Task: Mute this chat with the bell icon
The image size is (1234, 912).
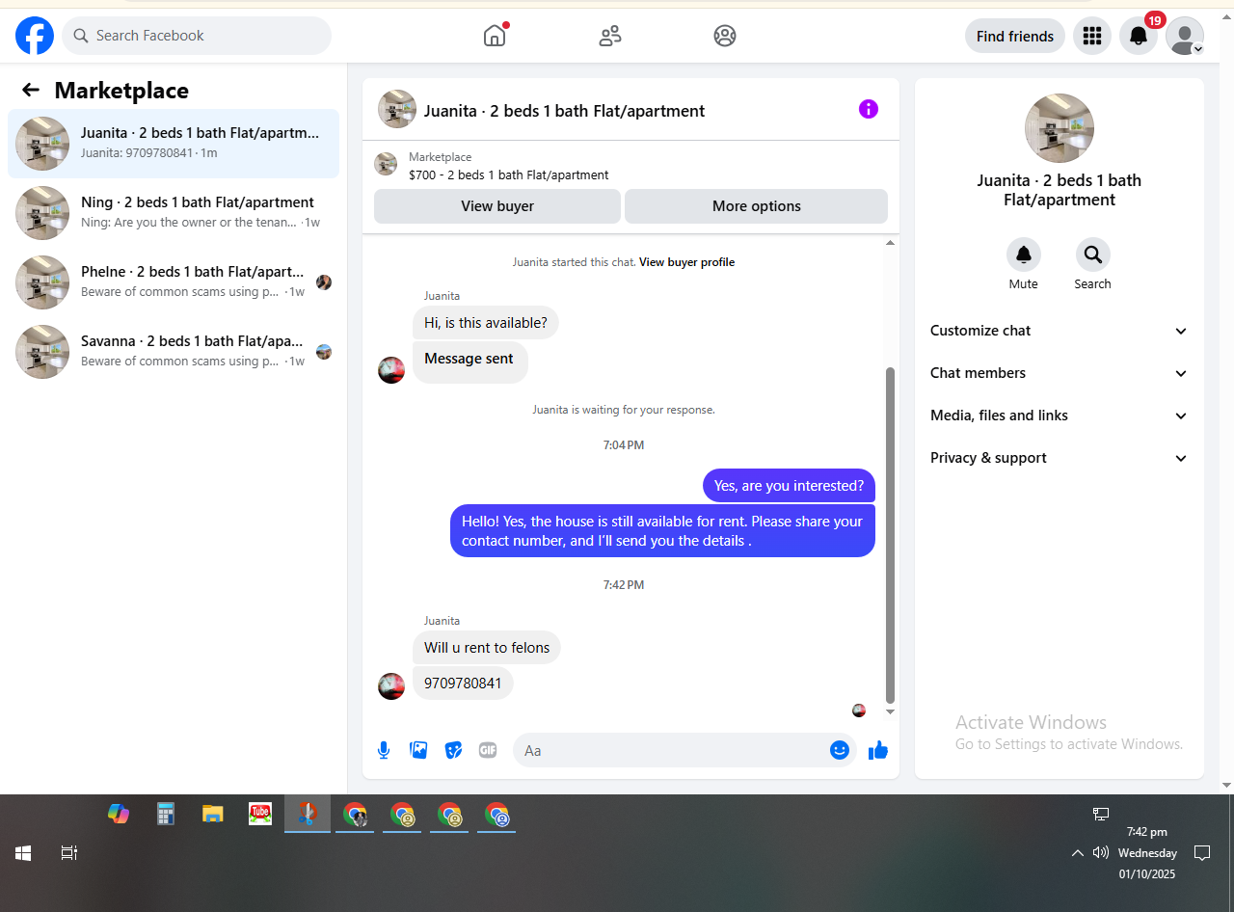Action: coord(1024,255)
